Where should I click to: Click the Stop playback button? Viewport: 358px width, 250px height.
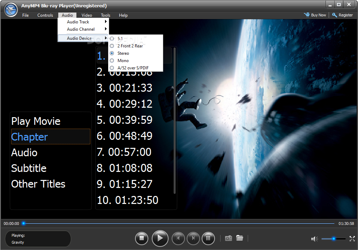tap(142, 238)
